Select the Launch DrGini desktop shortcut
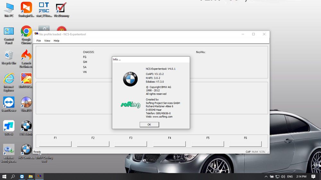 [26, 59]
